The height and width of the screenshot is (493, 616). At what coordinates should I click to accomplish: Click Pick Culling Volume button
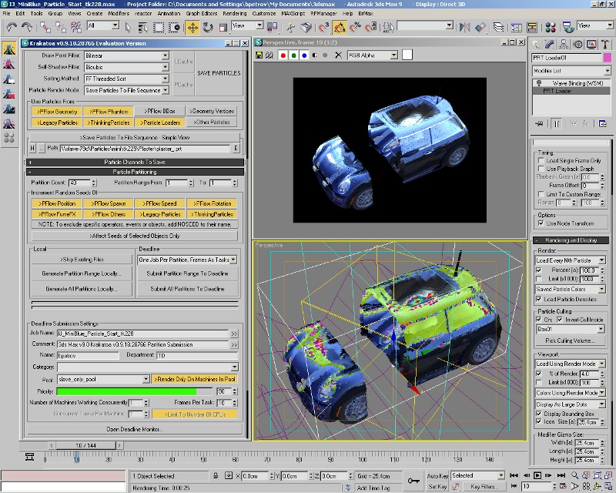[570, 340]
